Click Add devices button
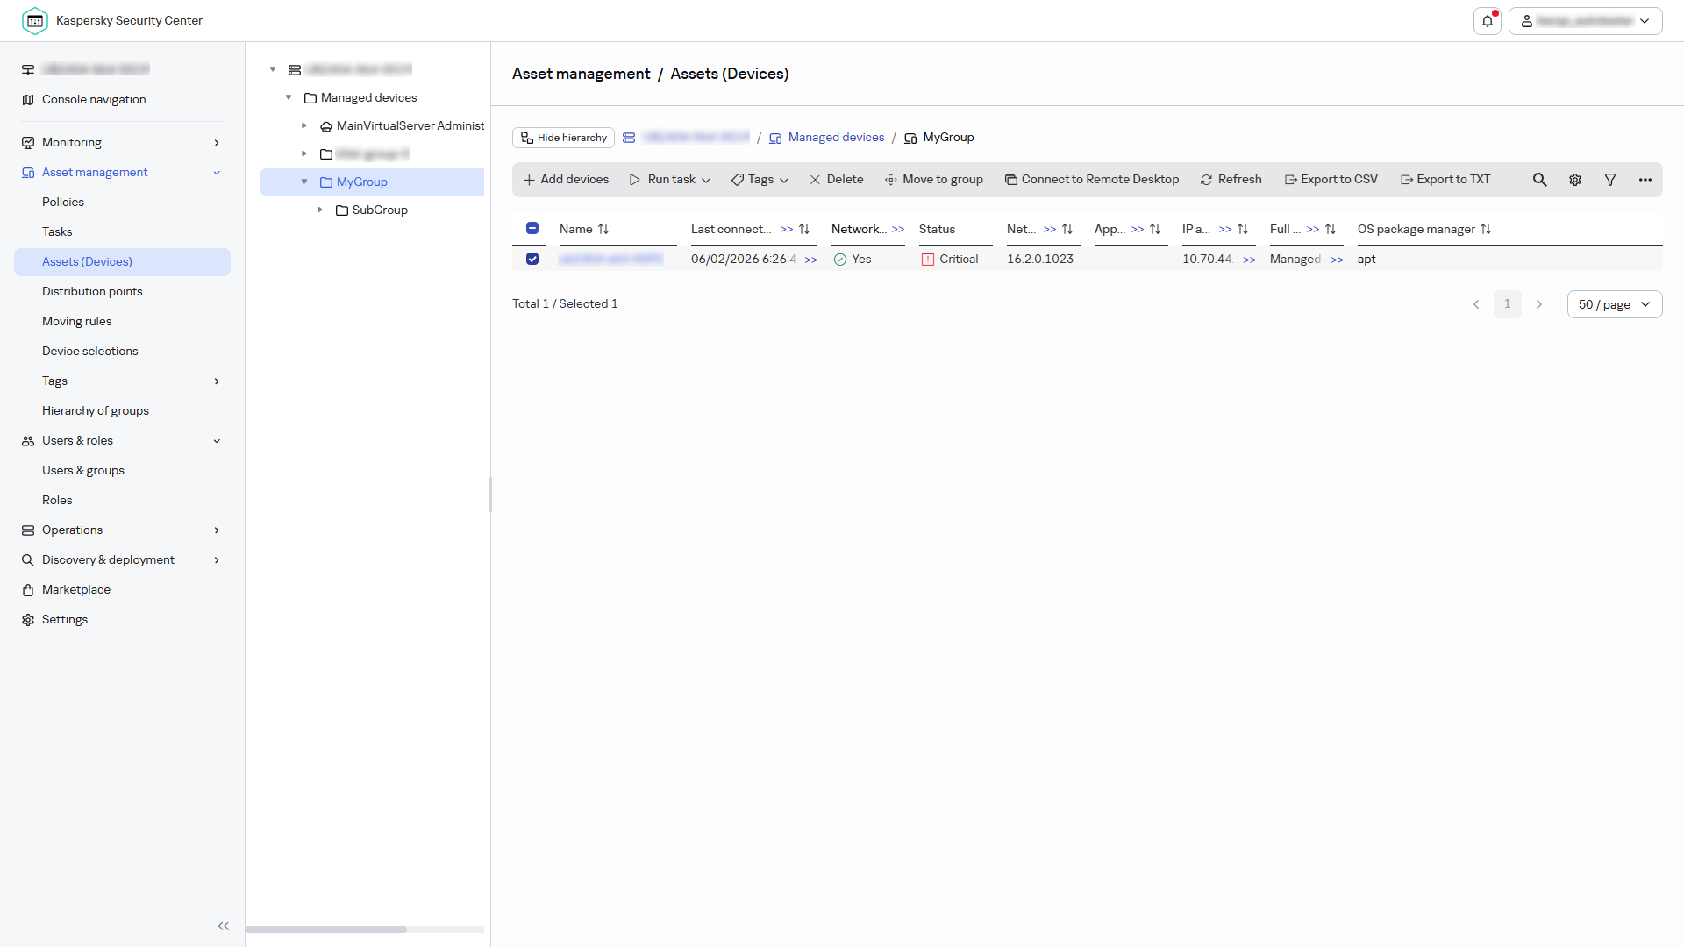 (x=566, y=180)
